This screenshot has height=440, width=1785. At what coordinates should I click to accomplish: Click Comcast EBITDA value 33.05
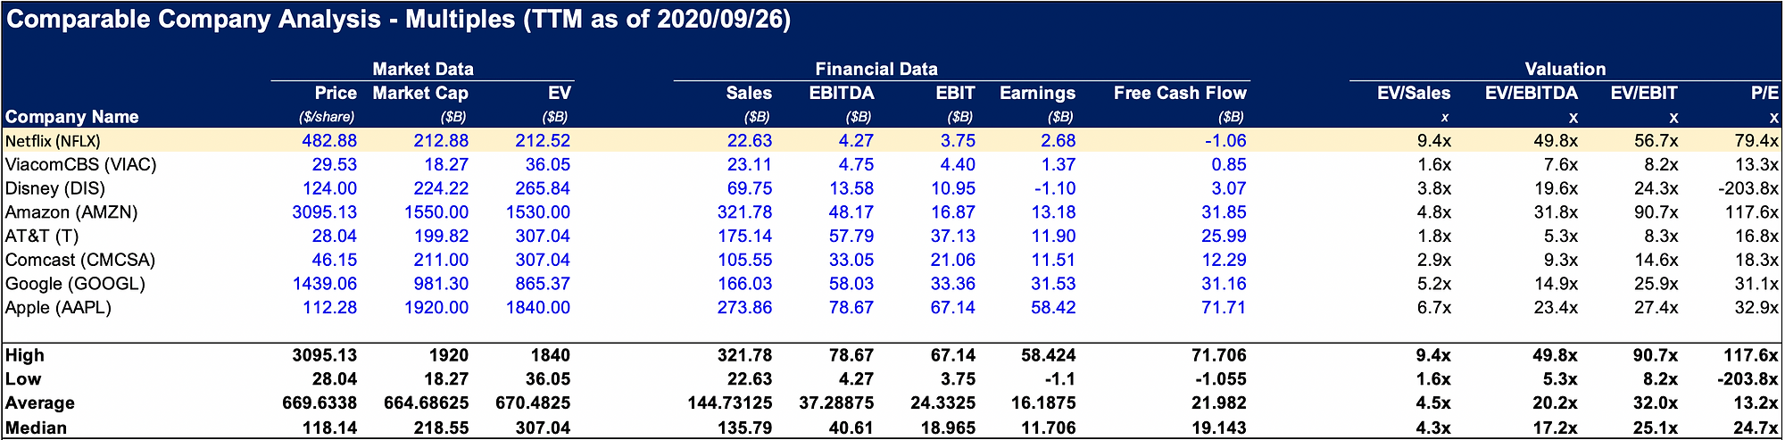tap(851, 260)
